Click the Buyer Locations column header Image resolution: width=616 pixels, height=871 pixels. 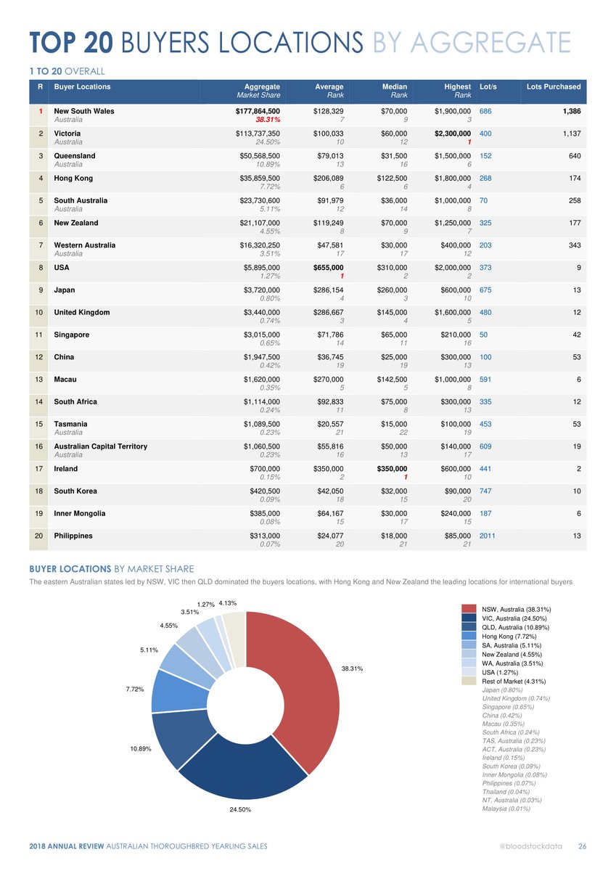(83, 86)
